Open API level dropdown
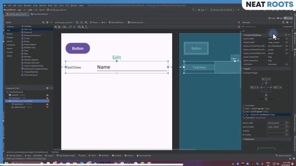296x166 pixels. pyautogui.click(x=104, y=23)
